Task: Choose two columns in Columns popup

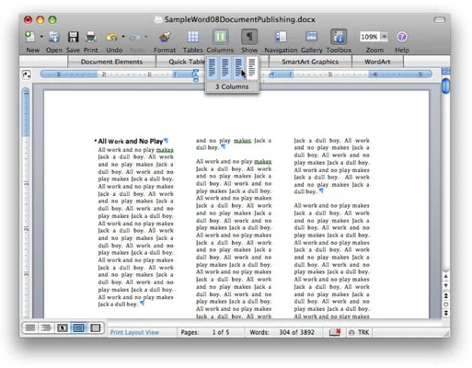Action: pos(225,68)
